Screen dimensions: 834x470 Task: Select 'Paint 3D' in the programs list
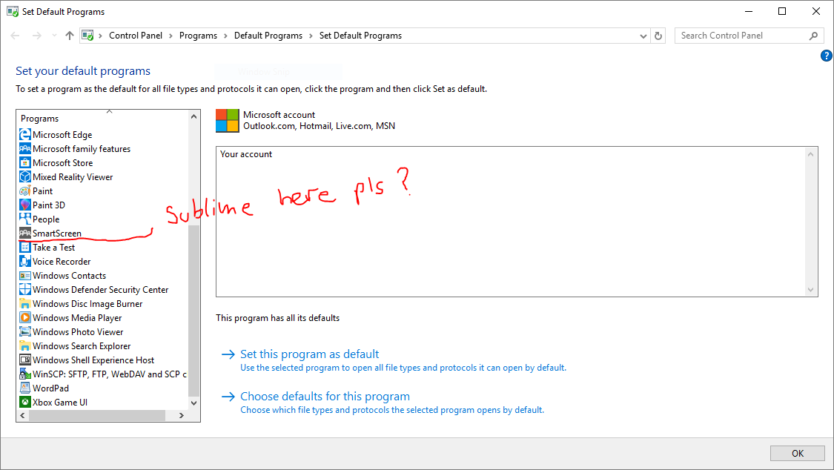click(49, 205)
